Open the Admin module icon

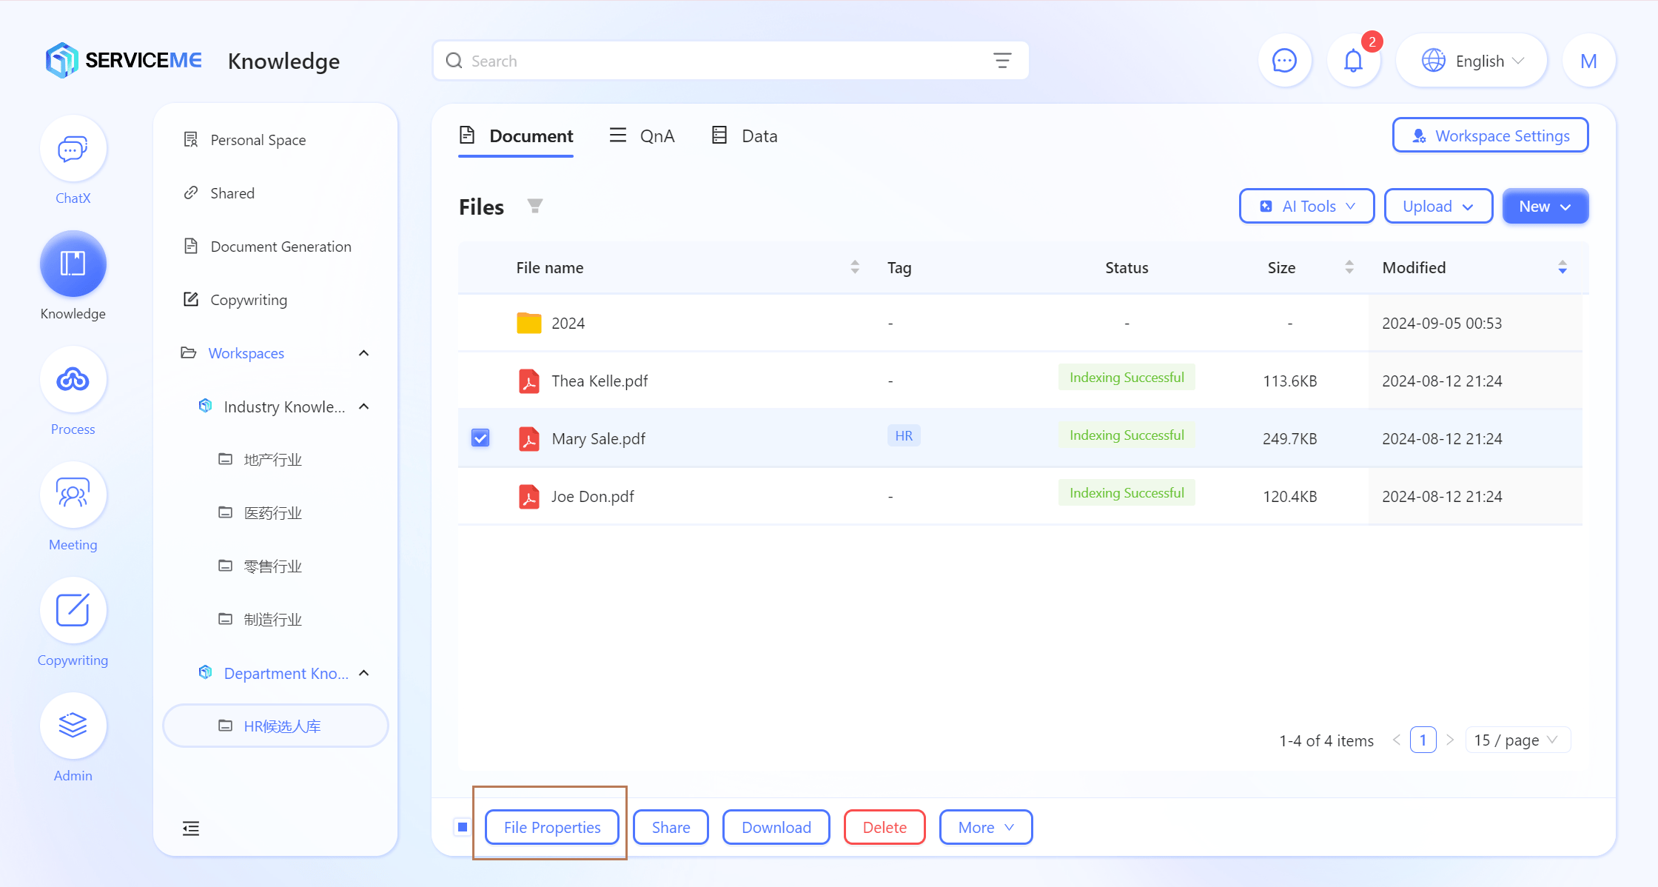tap(73, 726)
